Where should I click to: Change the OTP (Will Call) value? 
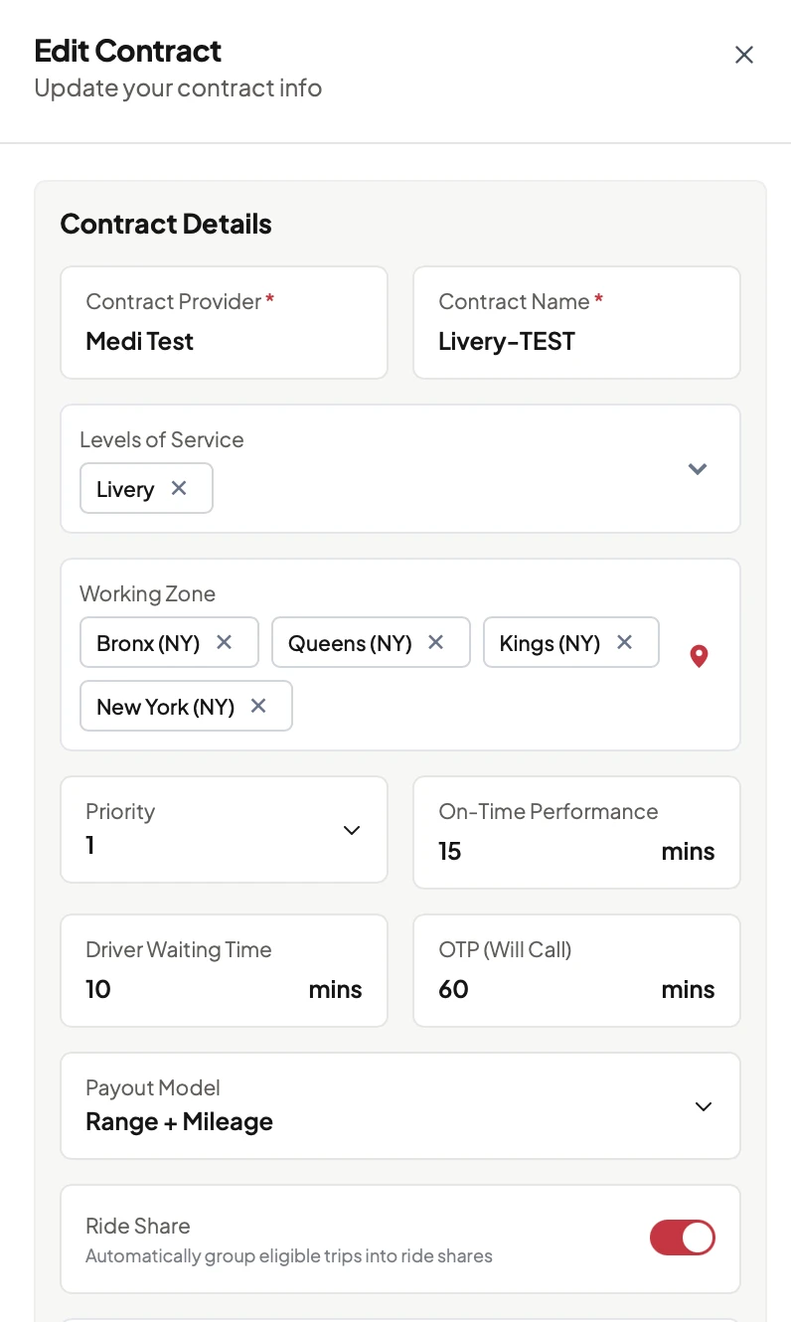coord(576,970)
